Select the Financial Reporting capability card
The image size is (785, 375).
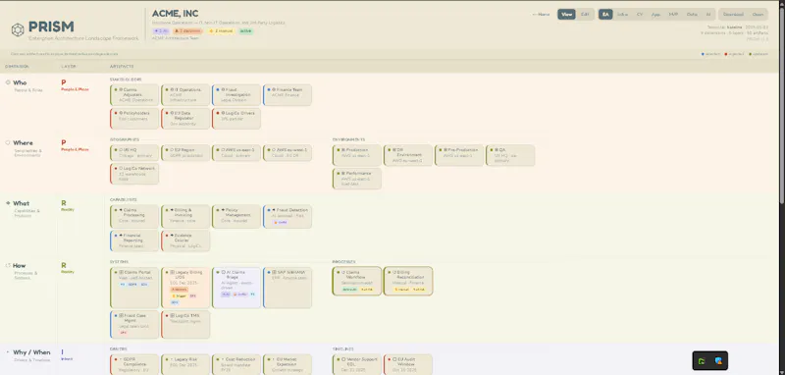pyautogui.click(x=134, y=241)
